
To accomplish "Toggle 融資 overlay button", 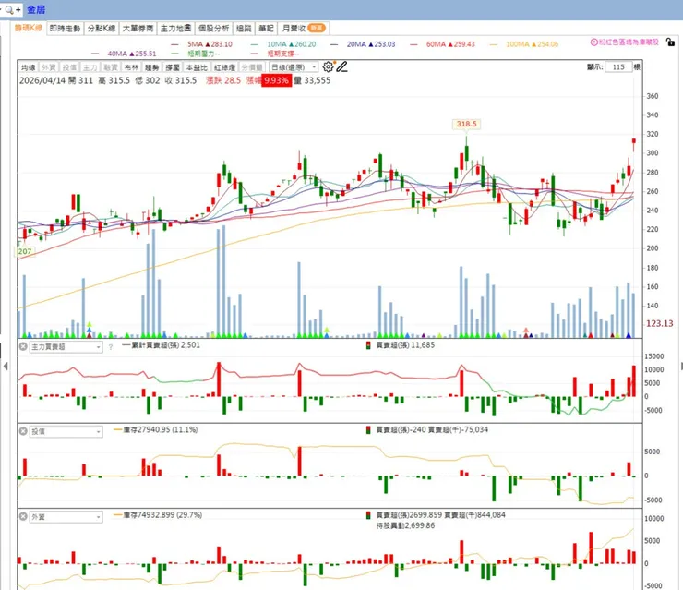I will click(x=111, y=67).
